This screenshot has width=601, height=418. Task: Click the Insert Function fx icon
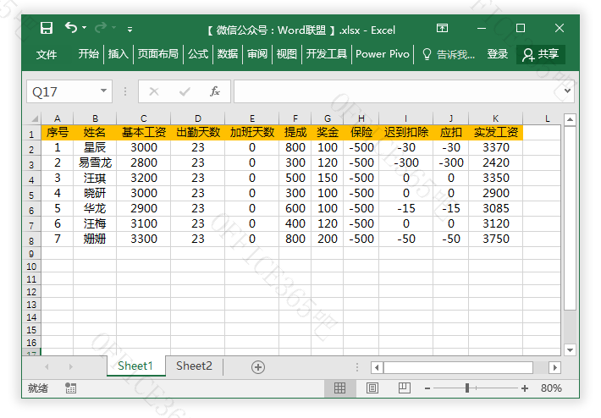pos(215,91)
